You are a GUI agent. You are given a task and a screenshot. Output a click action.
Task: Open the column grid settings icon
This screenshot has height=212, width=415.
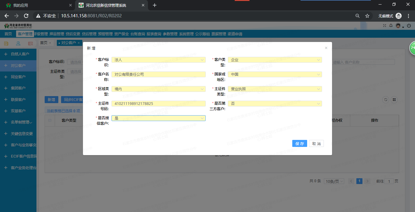pos(394,99)
